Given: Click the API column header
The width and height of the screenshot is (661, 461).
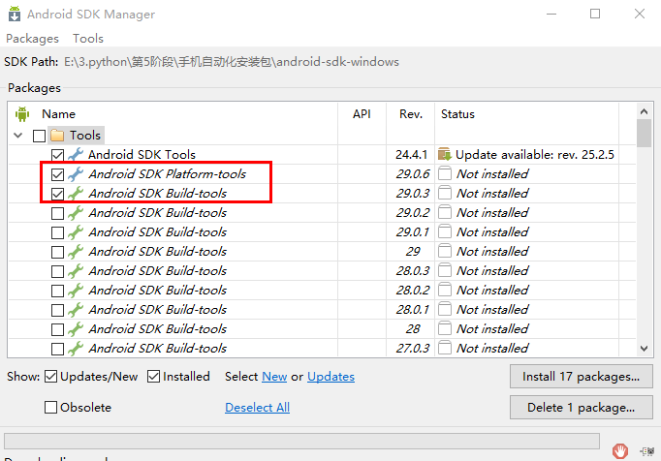Looking at the screenshot, I should click(x=362, y=113).
